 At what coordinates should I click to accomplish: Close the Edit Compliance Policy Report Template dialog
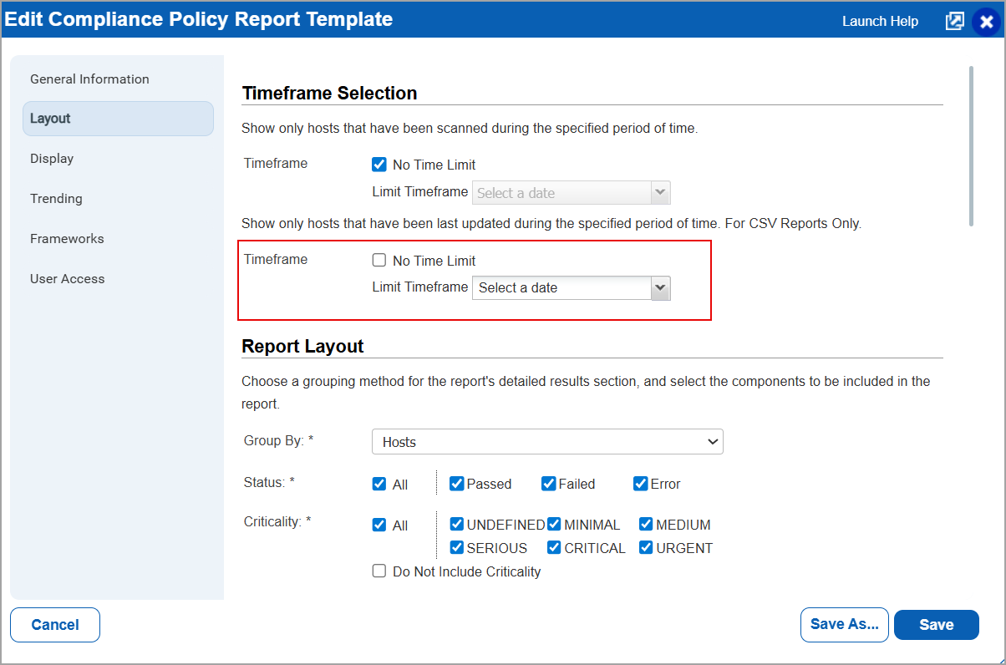pos(986,21)
